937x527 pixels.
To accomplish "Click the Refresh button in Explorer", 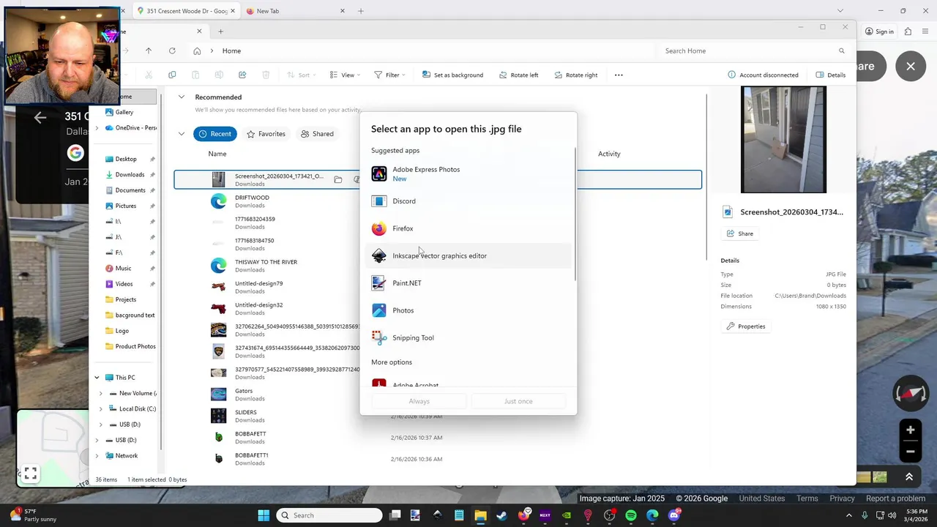I will (x=172, y=51).
